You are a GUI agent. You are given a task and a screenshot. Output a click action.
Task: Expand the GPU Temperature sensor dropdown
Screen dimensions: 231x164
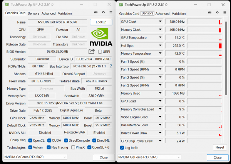[160, 38]
